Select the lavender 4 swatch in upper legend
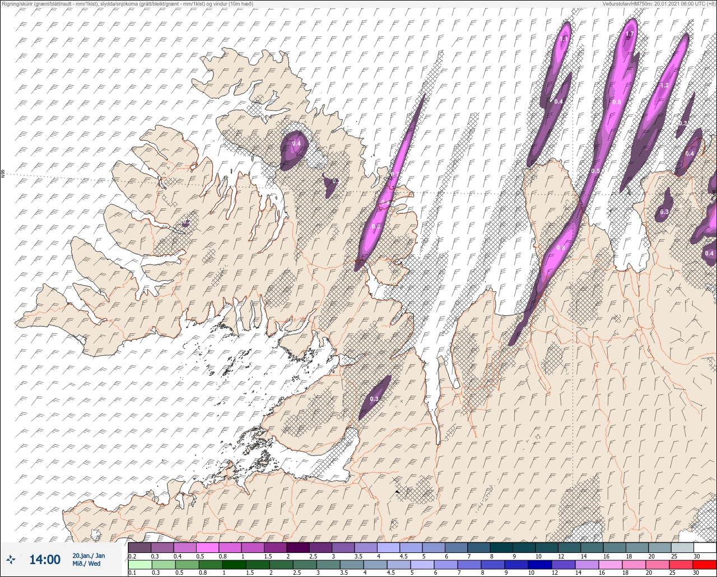717x577 pixels. coord(388,547)
